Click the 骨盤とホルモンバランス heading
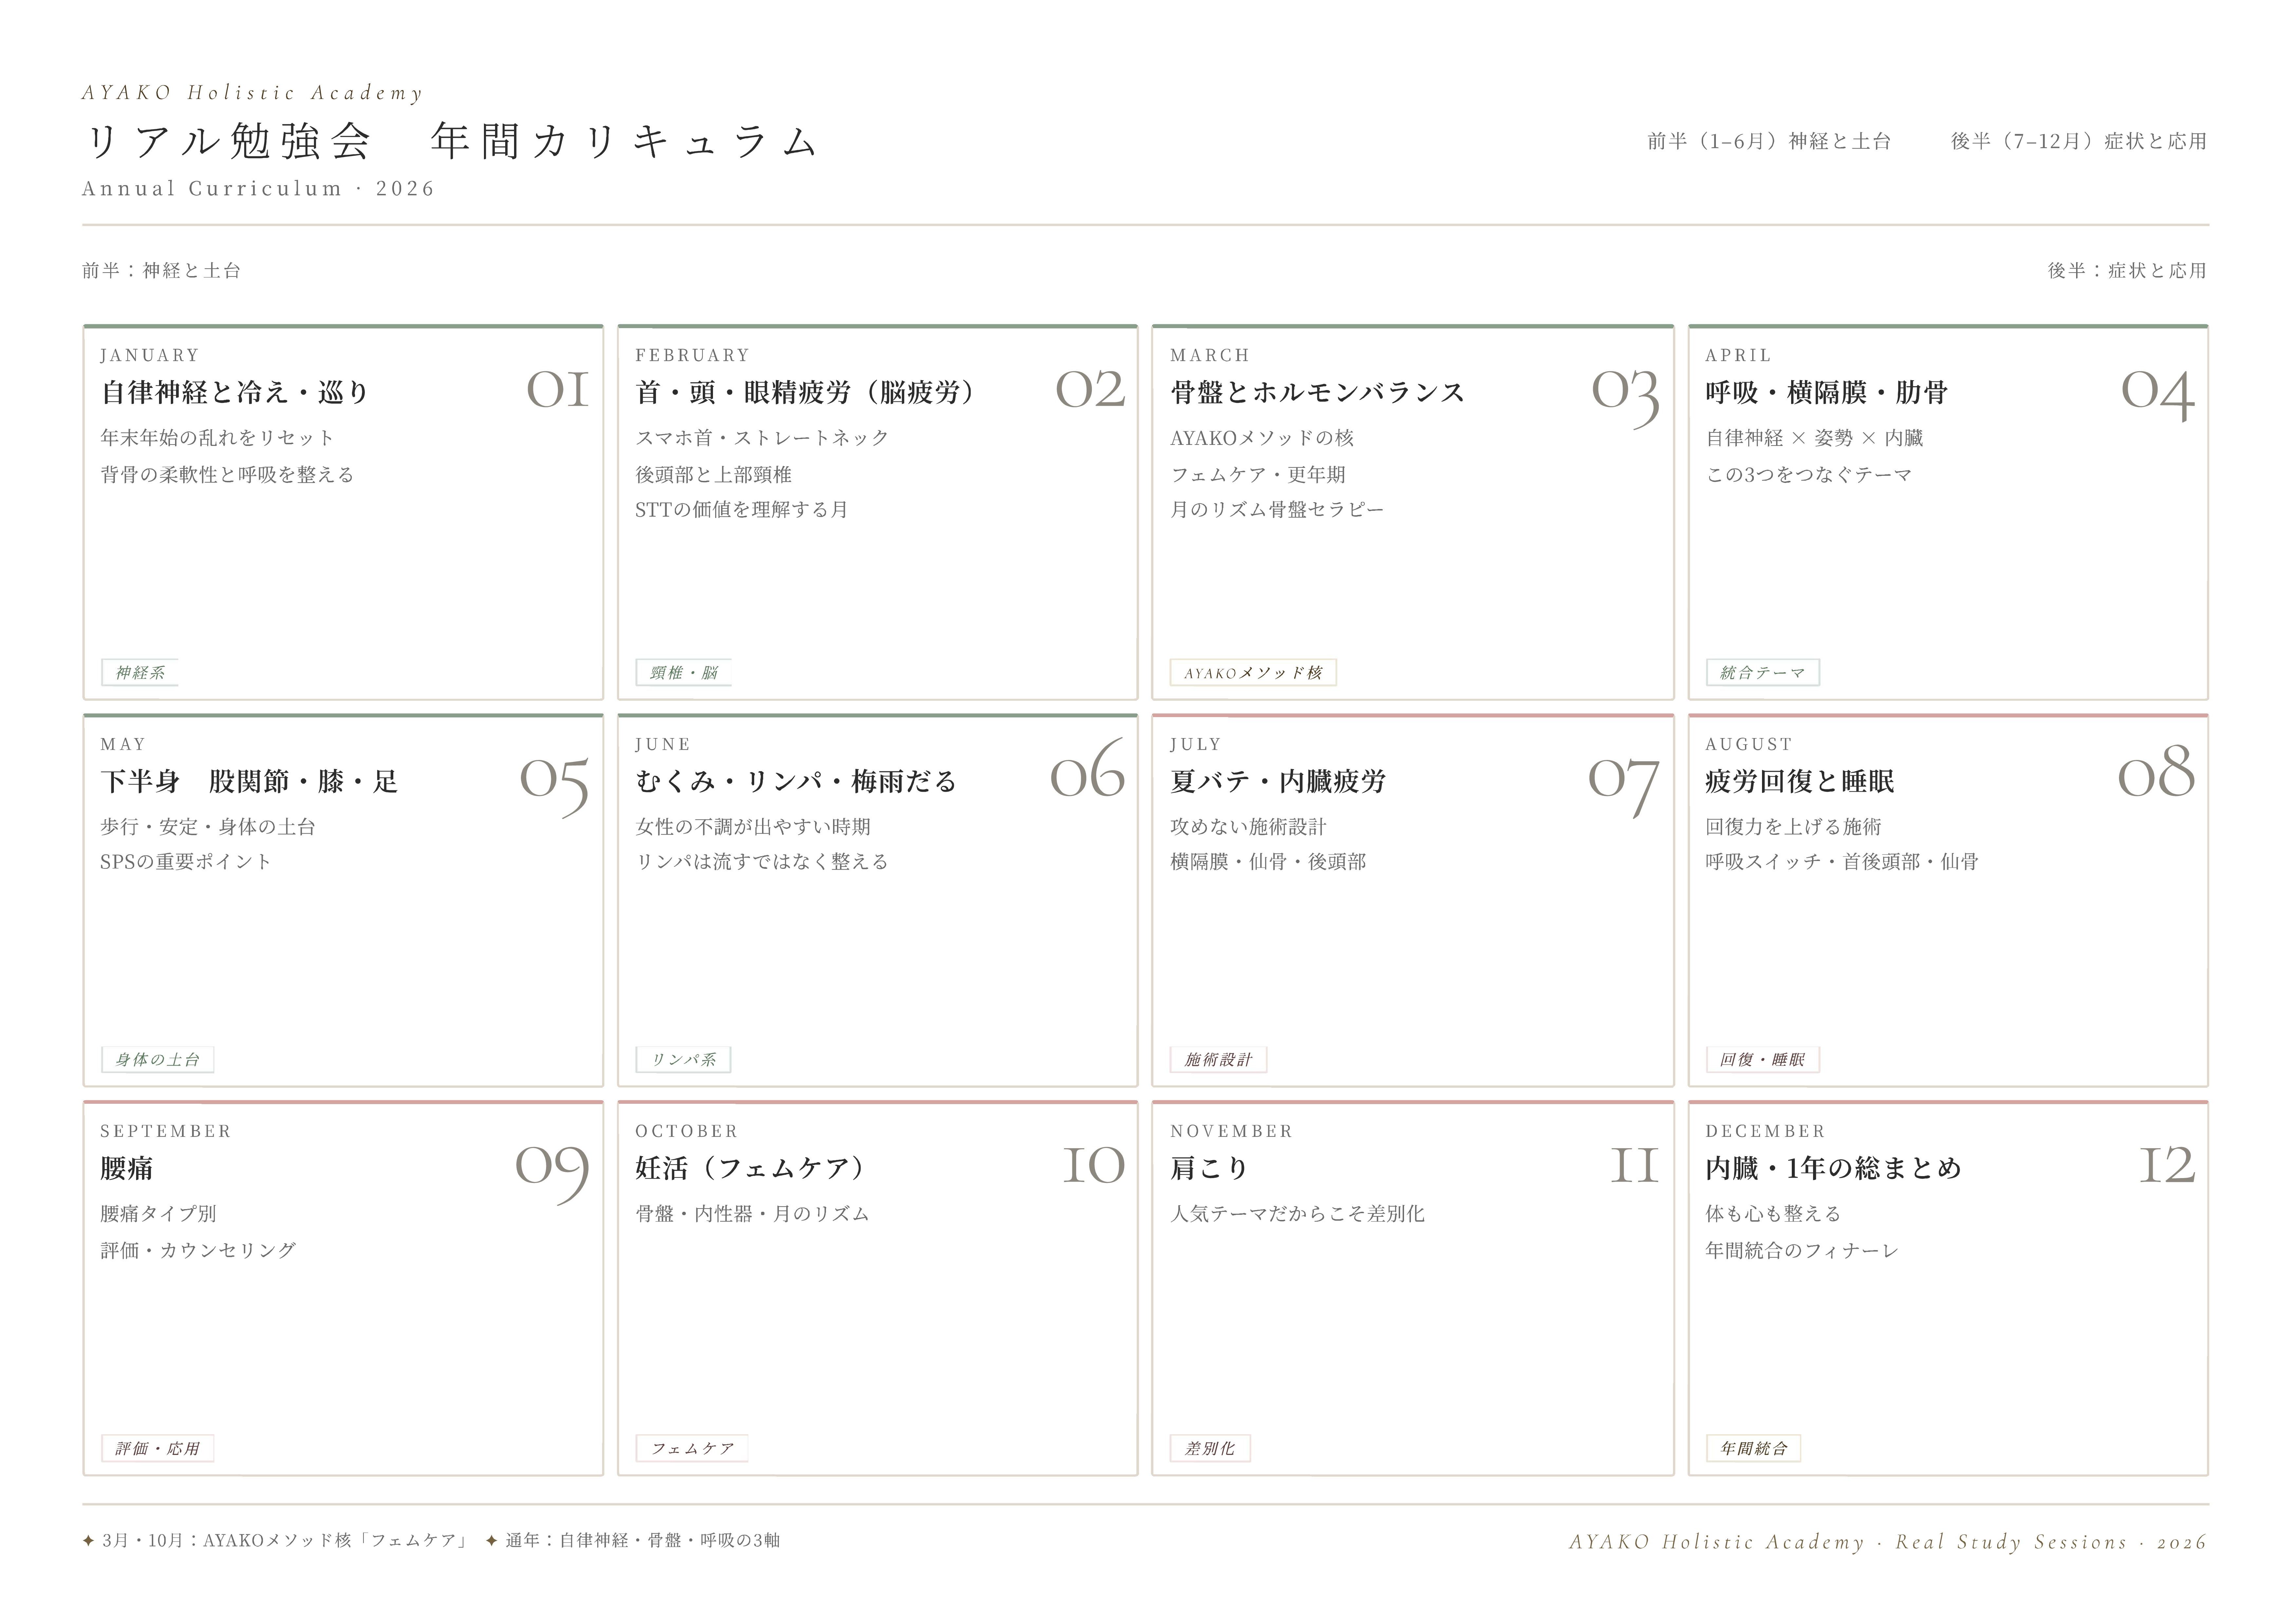 [x=1317, y=392]
